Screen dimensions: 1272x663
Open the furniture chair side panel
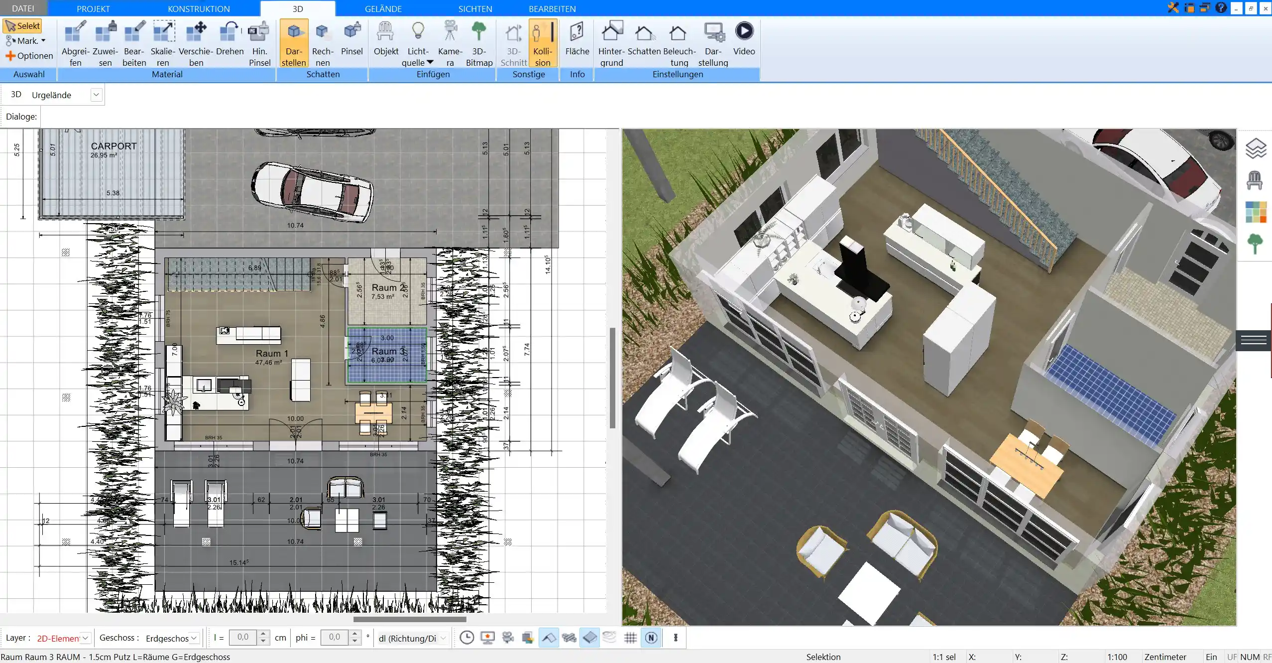coord(1255,180)
